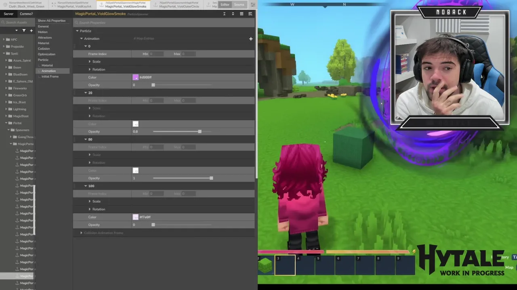Open the Cloth_Block_Wool_Green tab
The height and width of the screenshot is (290, 517).
pos(23,5)
